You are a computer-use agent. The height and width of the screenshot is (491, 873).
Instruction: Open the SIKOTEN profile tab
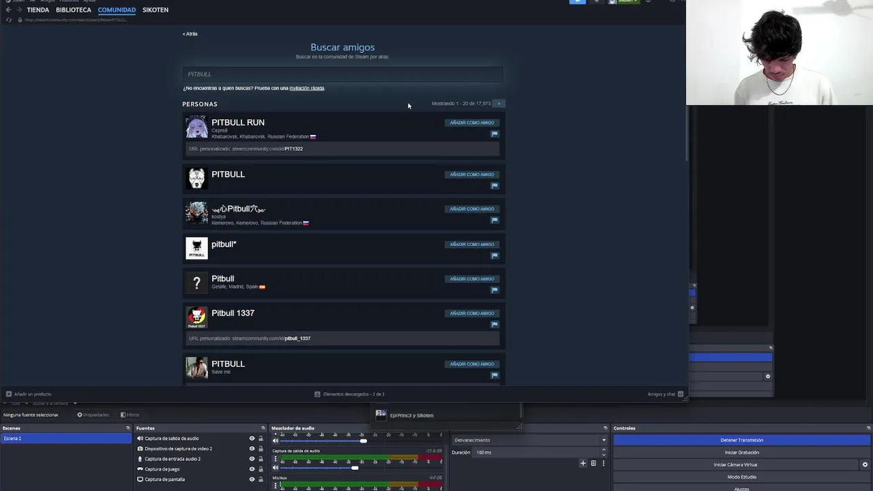pyautogui.click(x=156, y=10)
